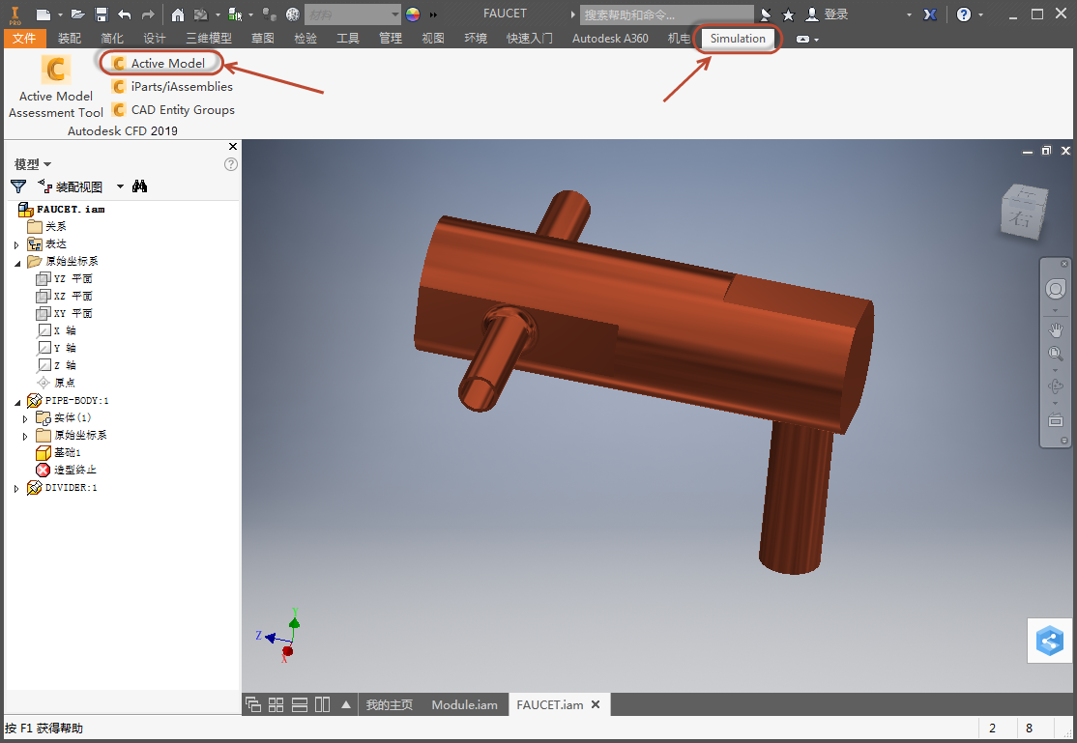Click the favorites star icon
Screen dimensions: 1077x743
point(789,14)
